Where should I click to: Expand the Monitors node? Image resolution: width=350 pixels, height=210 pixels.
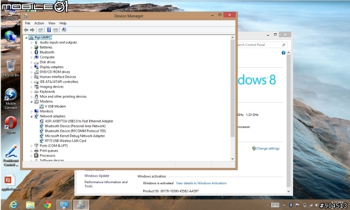[32, 112]
